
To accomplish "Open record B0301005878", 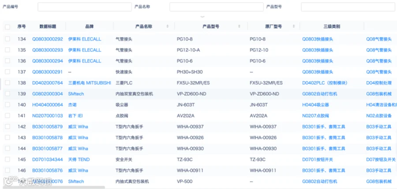I will tap(47, 137).
